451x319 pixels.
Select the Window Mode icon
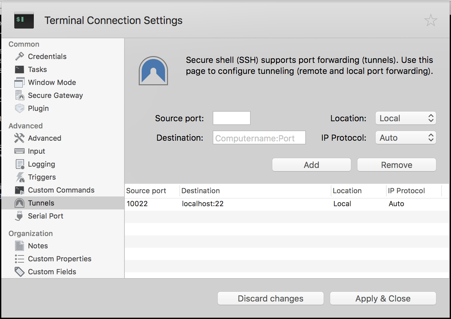click(x=19, y=82)
